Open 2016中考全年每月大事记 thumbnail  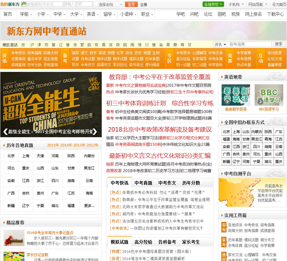pos(14,238)
